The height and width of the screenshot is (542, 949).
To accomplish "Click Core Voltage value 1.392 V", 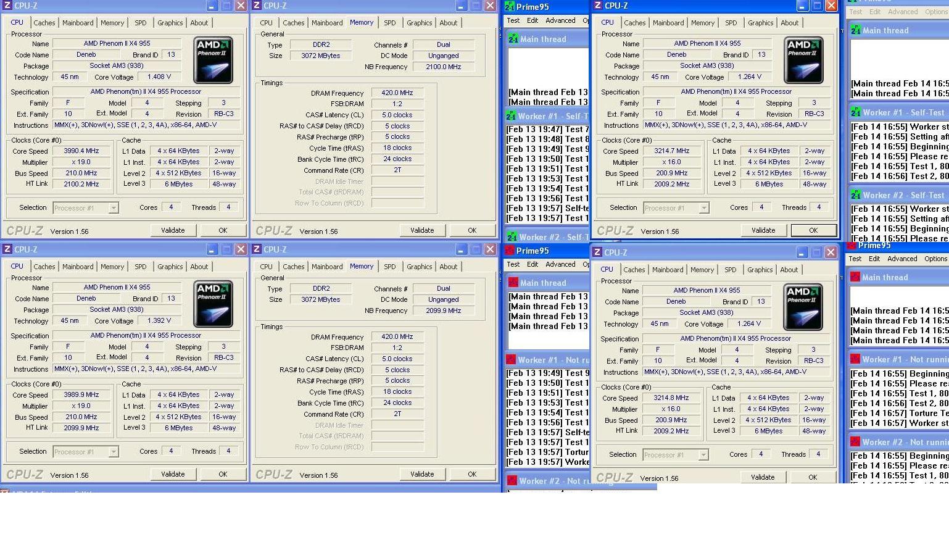I will [x=159, y=321].
